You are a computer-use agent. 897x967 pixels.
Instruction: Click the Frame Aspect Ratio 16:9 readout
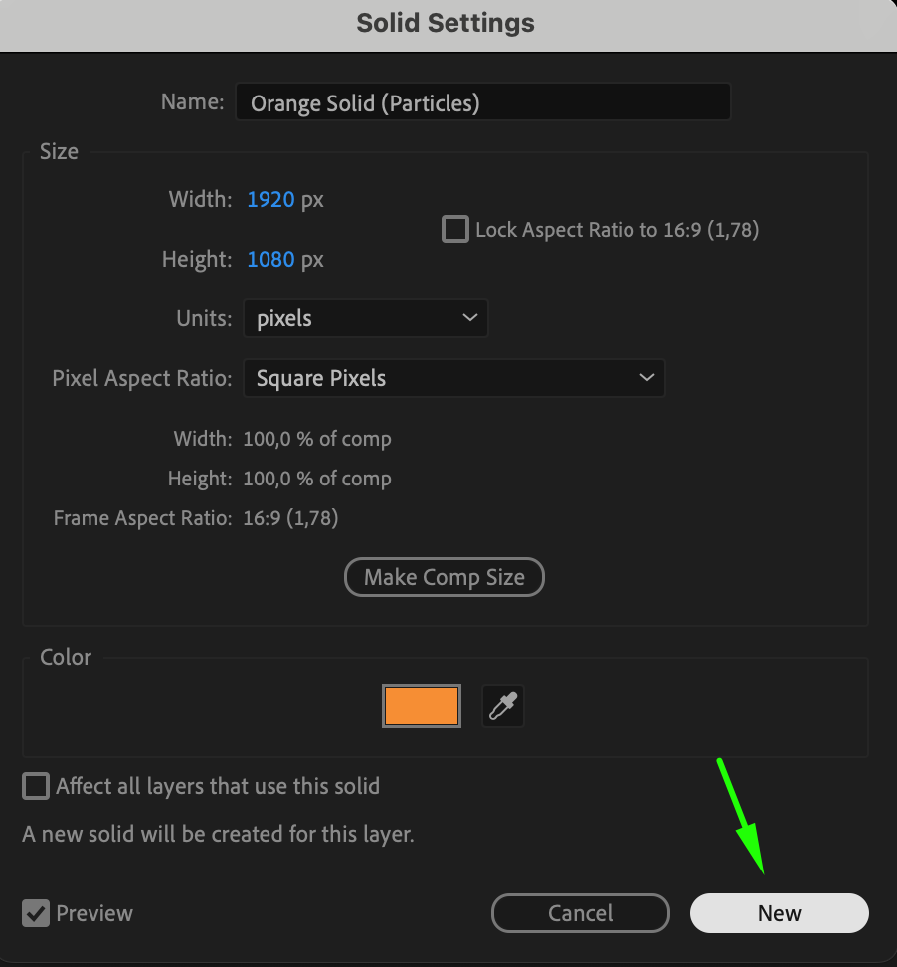pos(290,518)
